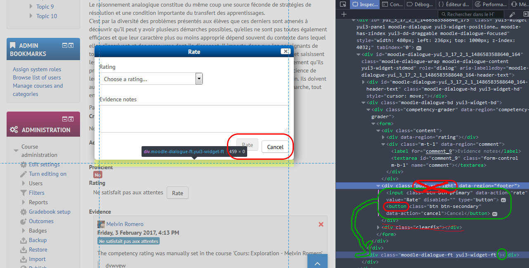This screenshot has width=529, height=268.
Task: Expand the Topic 9 tree node
Action: click(x=31, y=7)
